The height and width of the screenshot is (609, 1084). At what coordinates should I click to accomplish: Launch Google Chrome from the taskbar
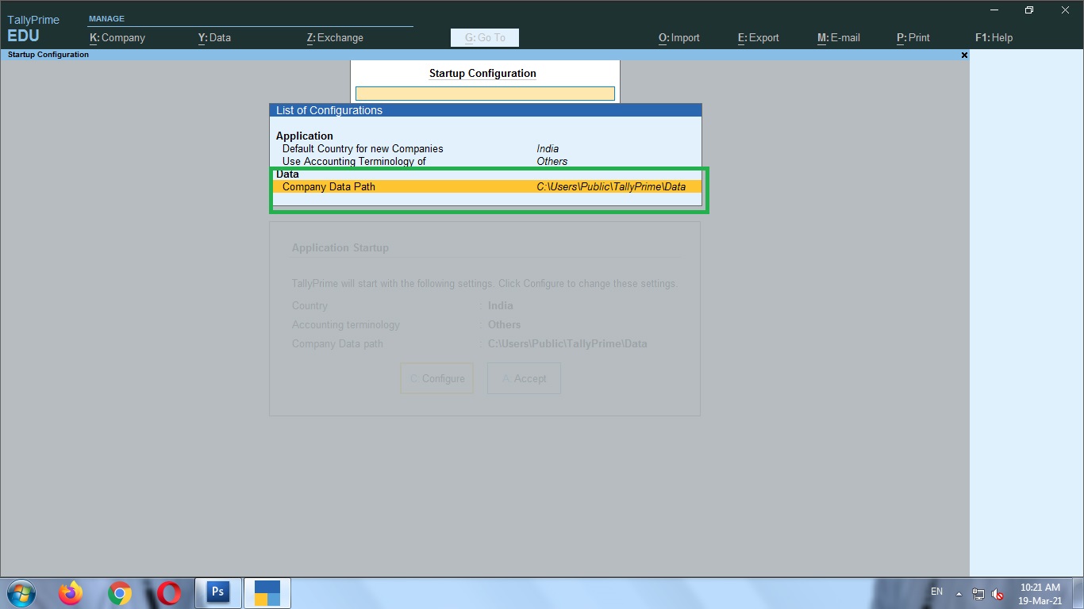pos(120,592)
